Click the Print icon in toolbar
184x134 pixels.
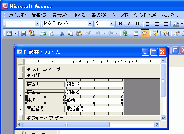pos(43,33)
